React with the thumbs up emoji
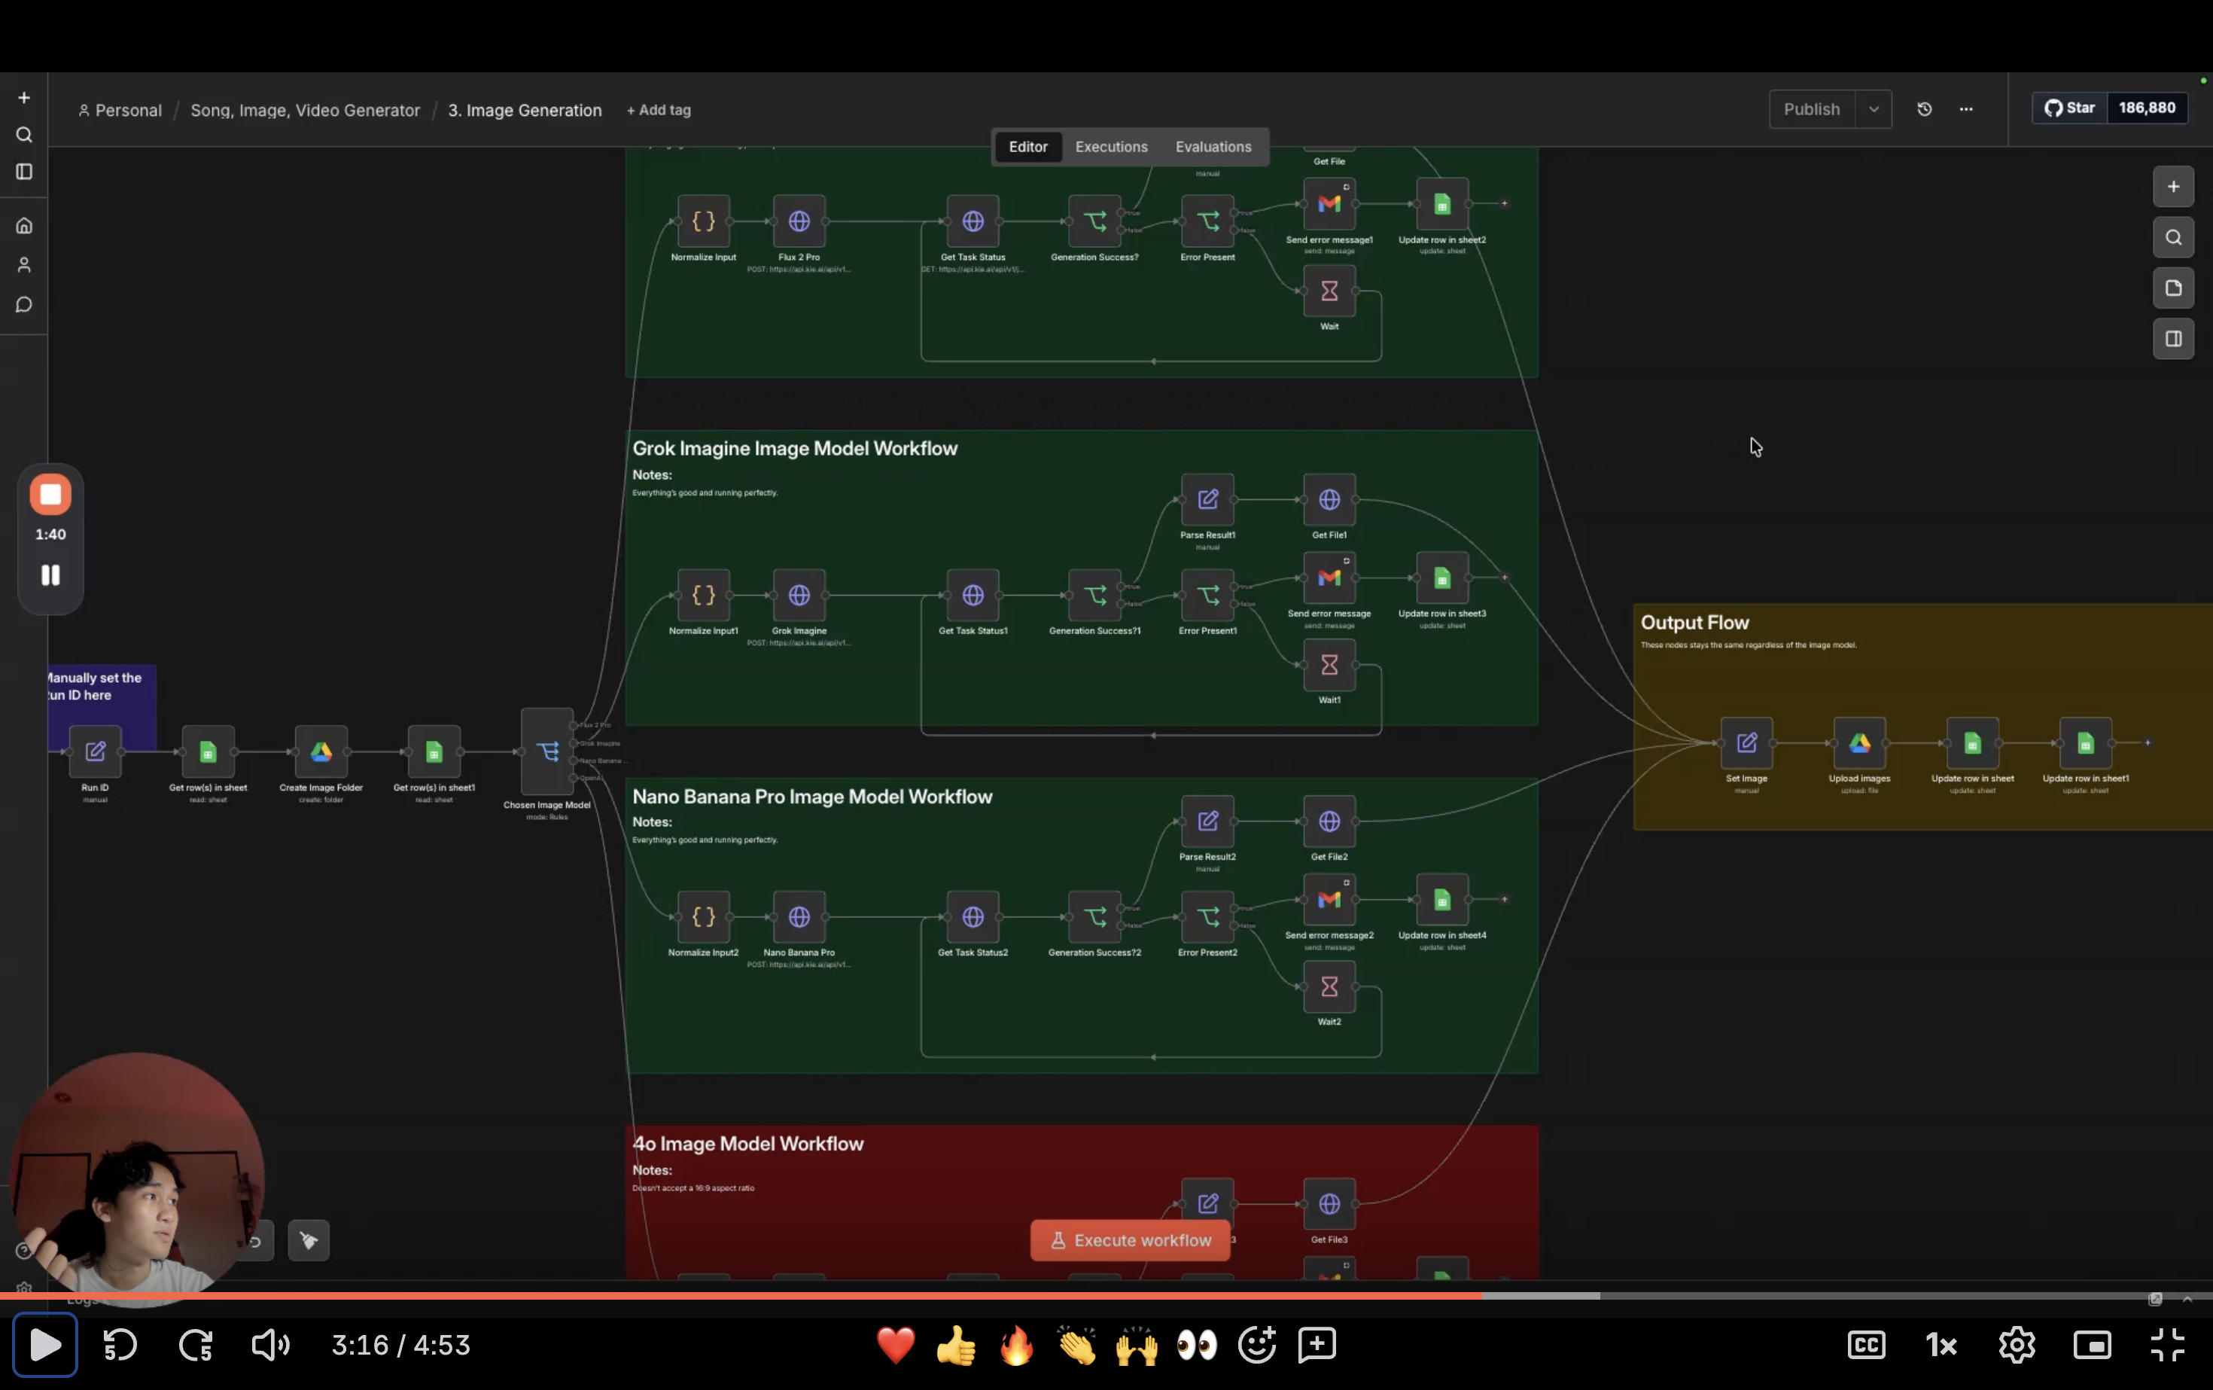Screen dimensions: 2213x1390 point(956,1345)
